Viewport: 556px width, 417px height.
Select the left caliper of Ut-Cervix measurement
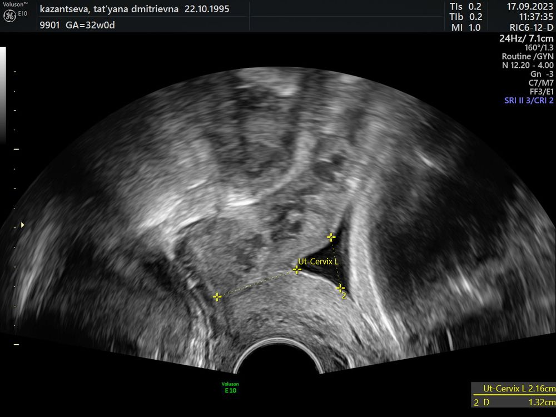(217, 297)
